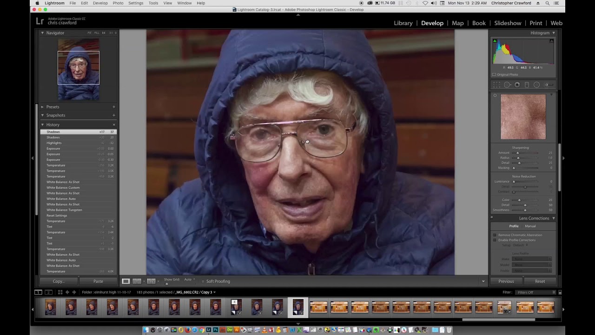Open filmstrip source path dropdown arrow

(x=214, y=292)
